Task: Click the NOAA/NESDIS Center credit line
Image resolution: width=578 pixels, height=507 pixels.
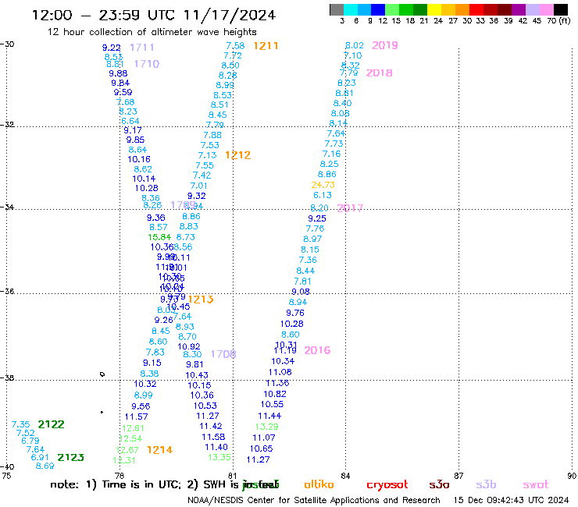Action: coord(314,500)
